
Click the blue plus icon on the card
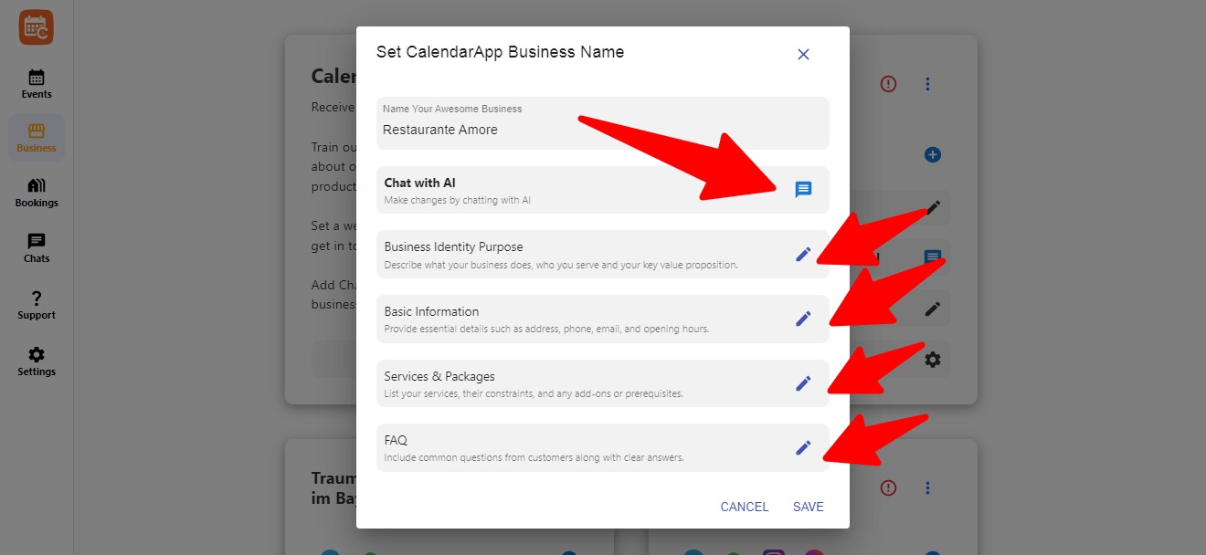(933, 154)
